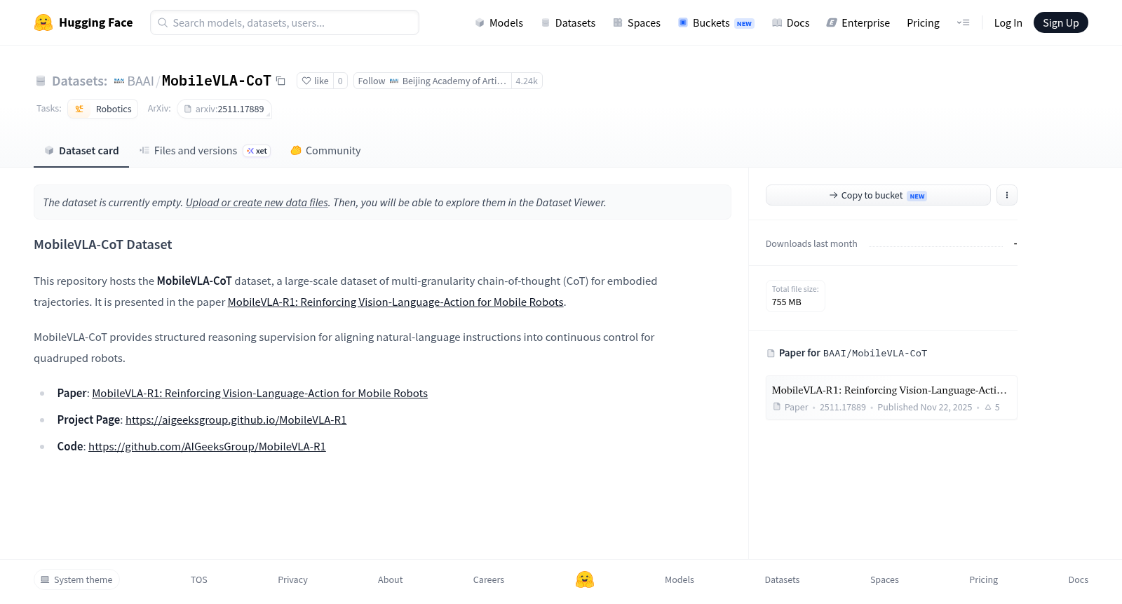Image resolution: width=1122 pixels, height=604 pixels.
Task: Click the Downloads last month label
Action: 811,243
